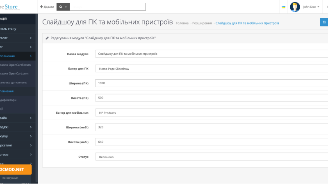Image resolution: width=328 pixels, height=184 pixels.
Task: Go to Головна breadcrumb
Action: click(x=182, y=23)
